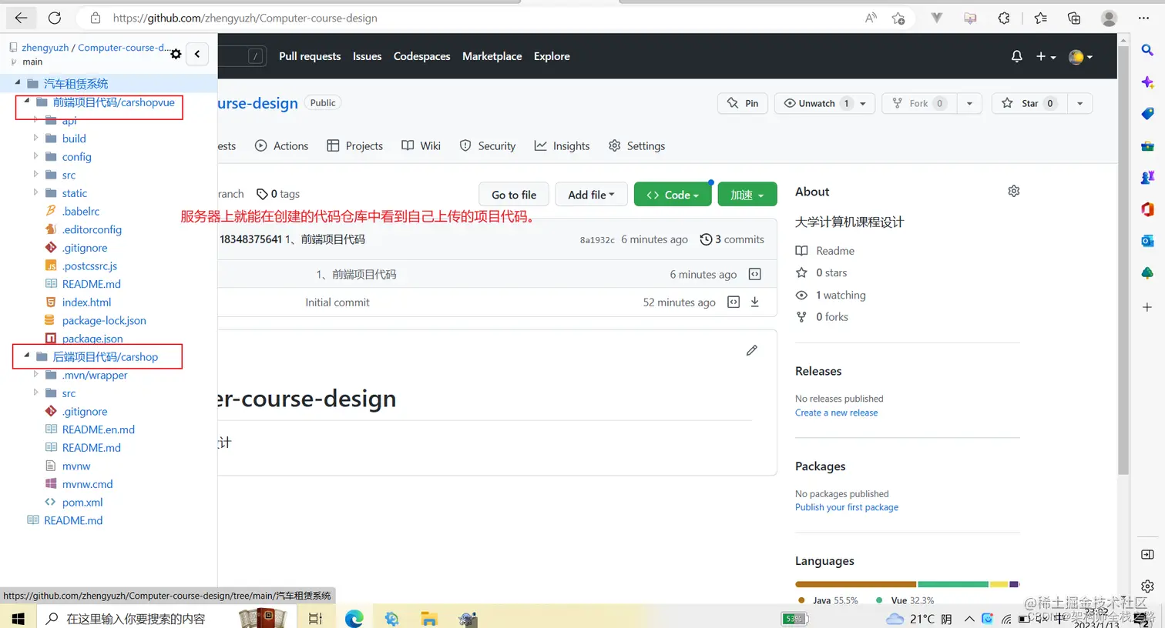Open Edge sidebar search icon
This screenshot has width=1165, height=628.
pyautogui.click(x=1147, y=50)
